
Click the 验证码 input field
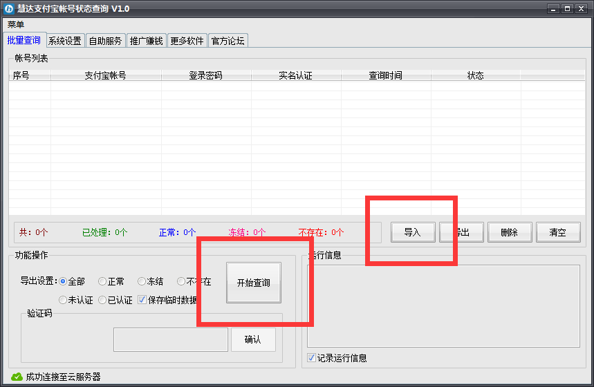(x=170, y=339)
